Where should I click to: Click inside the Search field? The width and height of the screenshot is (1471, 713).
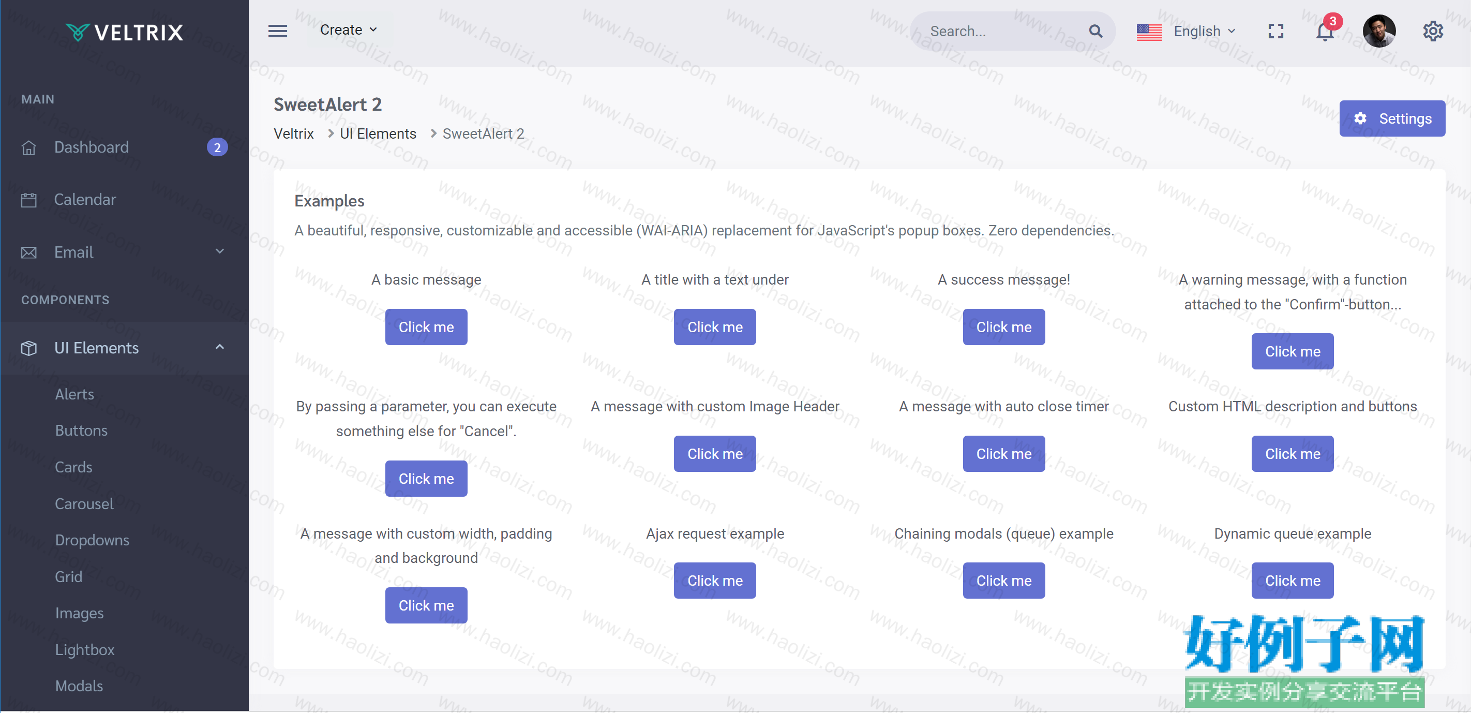(x=1013, y=32)
